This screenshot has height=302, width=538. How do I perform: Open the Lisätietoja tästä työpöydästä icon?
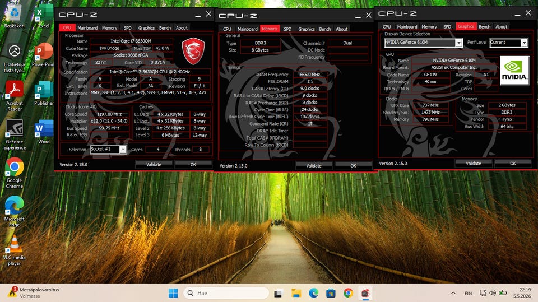pyautogui.click(x=15, y=58)
